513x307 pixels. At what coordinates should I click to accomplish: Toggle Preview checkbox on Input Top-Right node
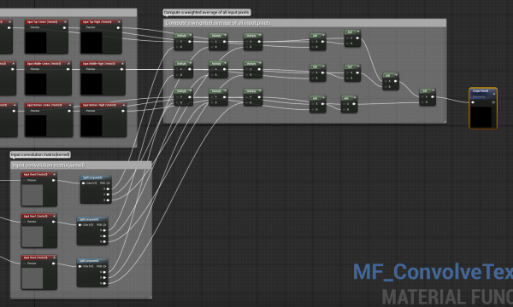pyautogui.click(x=84, y=28)
